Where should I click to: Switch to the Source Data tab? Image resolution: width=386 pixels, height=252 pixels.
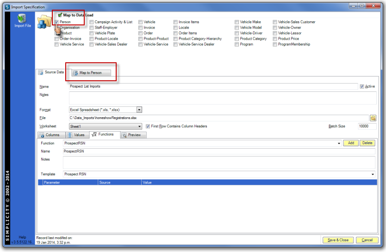[51, 72]
